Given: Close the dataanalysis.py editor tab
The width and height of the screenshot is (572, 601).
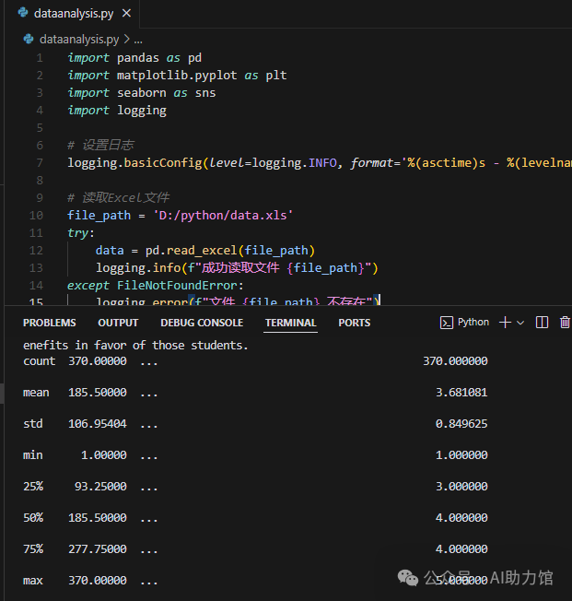Looking at the screenshot, I should [126, 14].
